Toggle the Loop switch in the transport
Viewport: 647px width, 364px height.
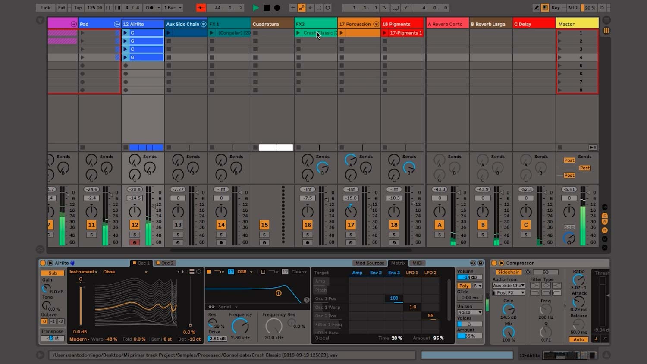coord(396,8)
